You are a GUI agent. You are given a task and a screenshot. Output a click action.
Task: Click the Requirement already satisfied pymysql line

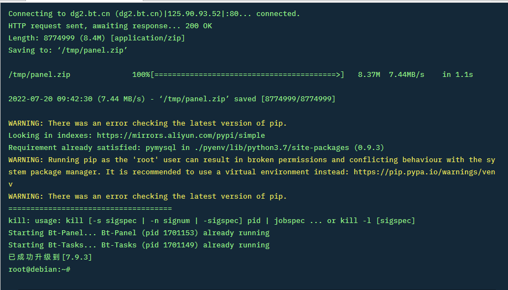196,147
